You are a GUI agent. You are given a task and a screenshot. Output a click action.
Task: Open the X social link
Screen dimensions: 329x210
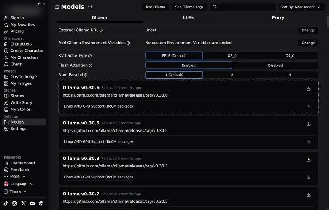pos(24,203)
